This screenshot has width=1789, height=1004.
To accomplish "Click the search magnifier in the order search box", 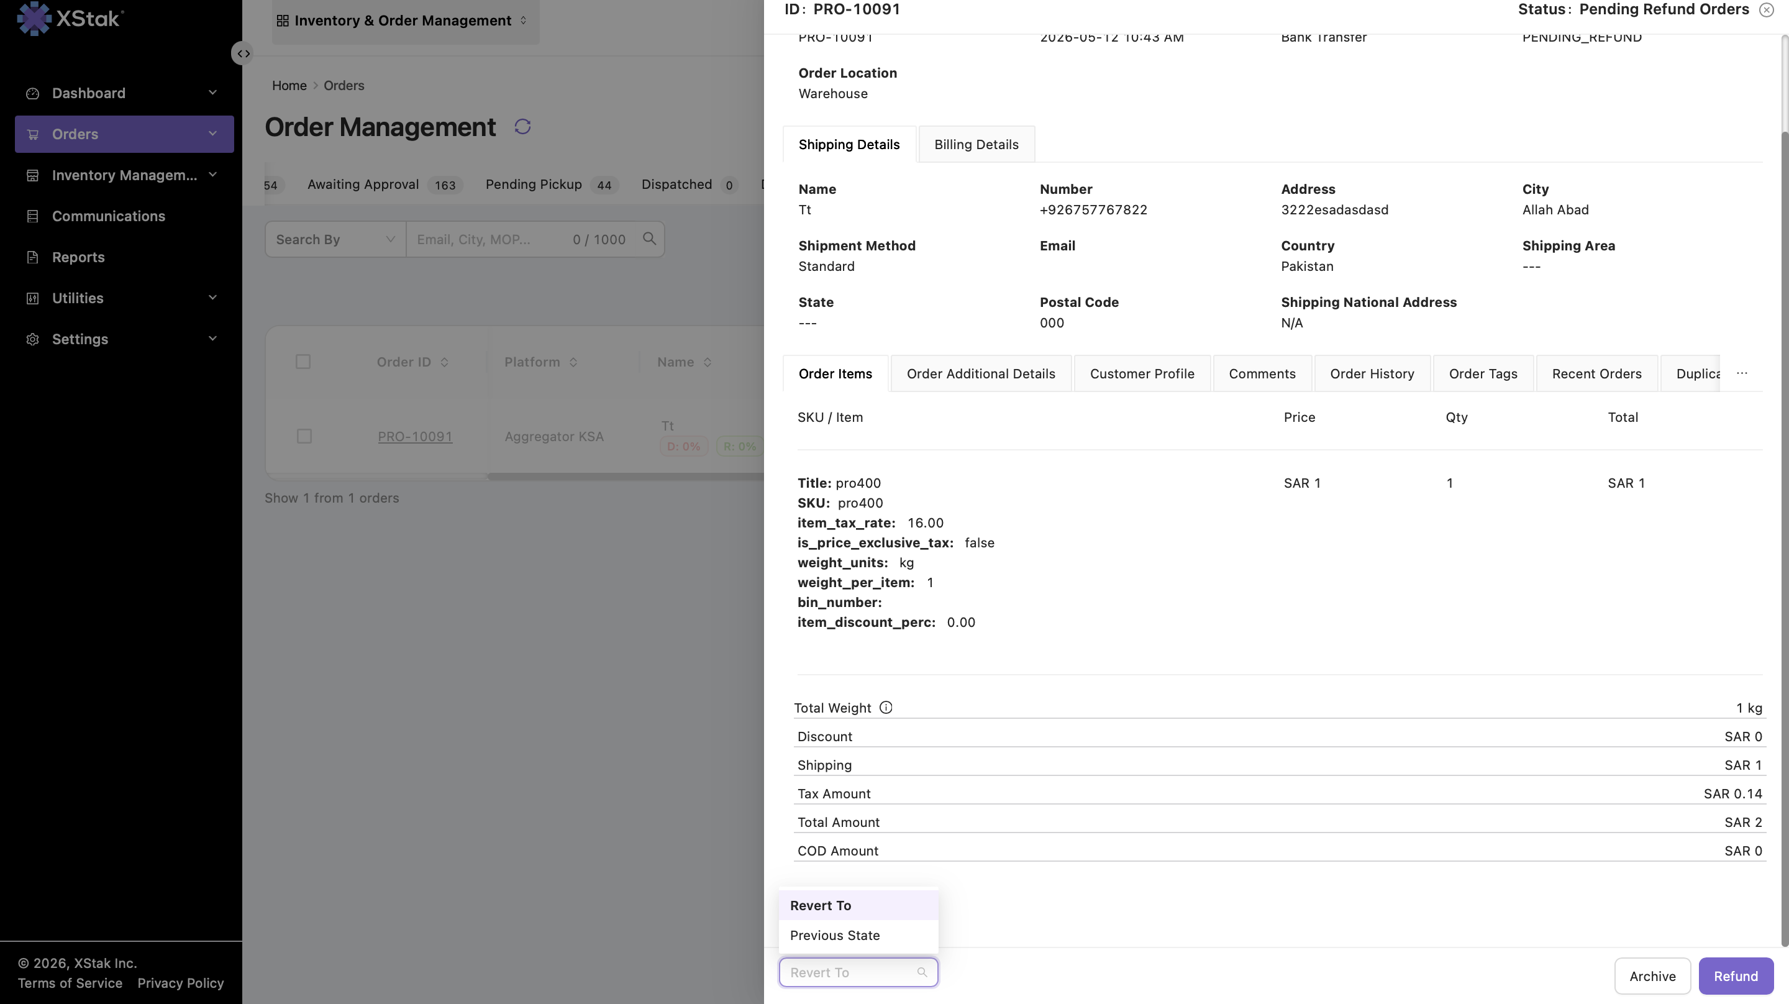I will click(649, 239).
